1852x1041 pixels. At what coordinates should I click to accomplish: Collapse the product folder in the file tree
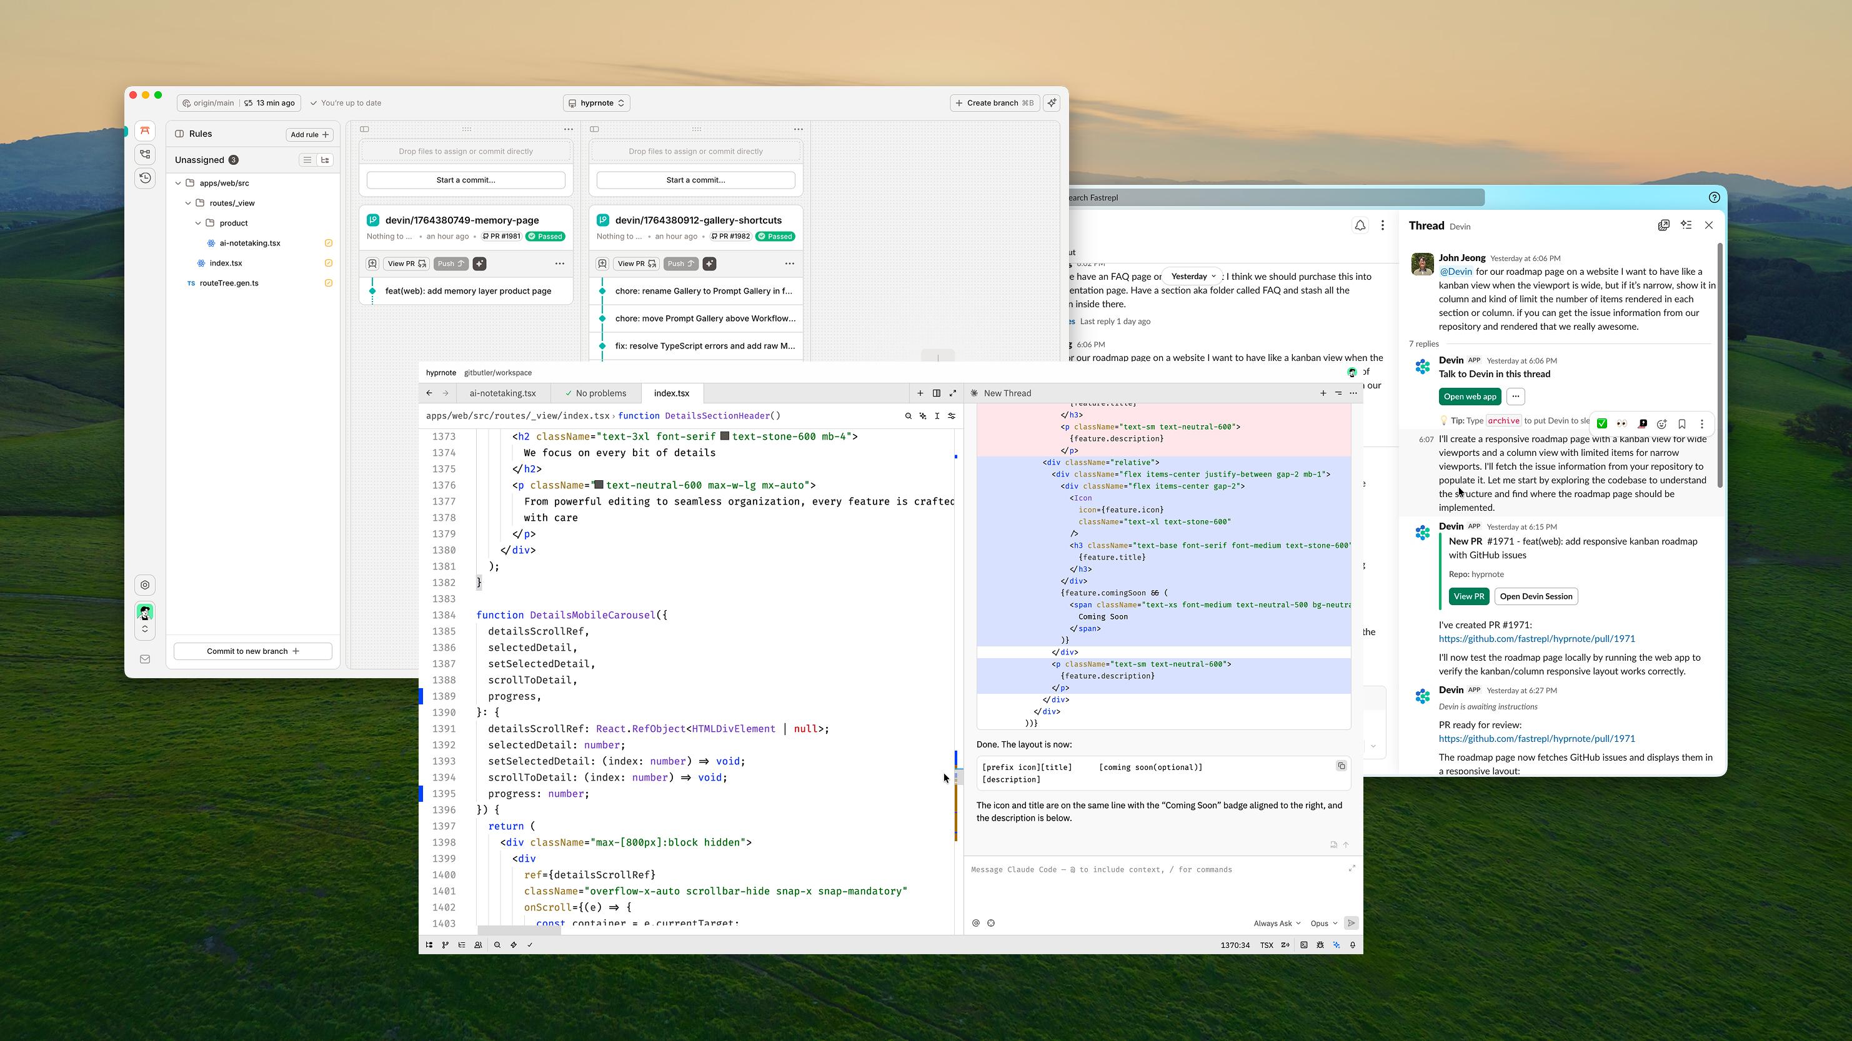point(199,223)
